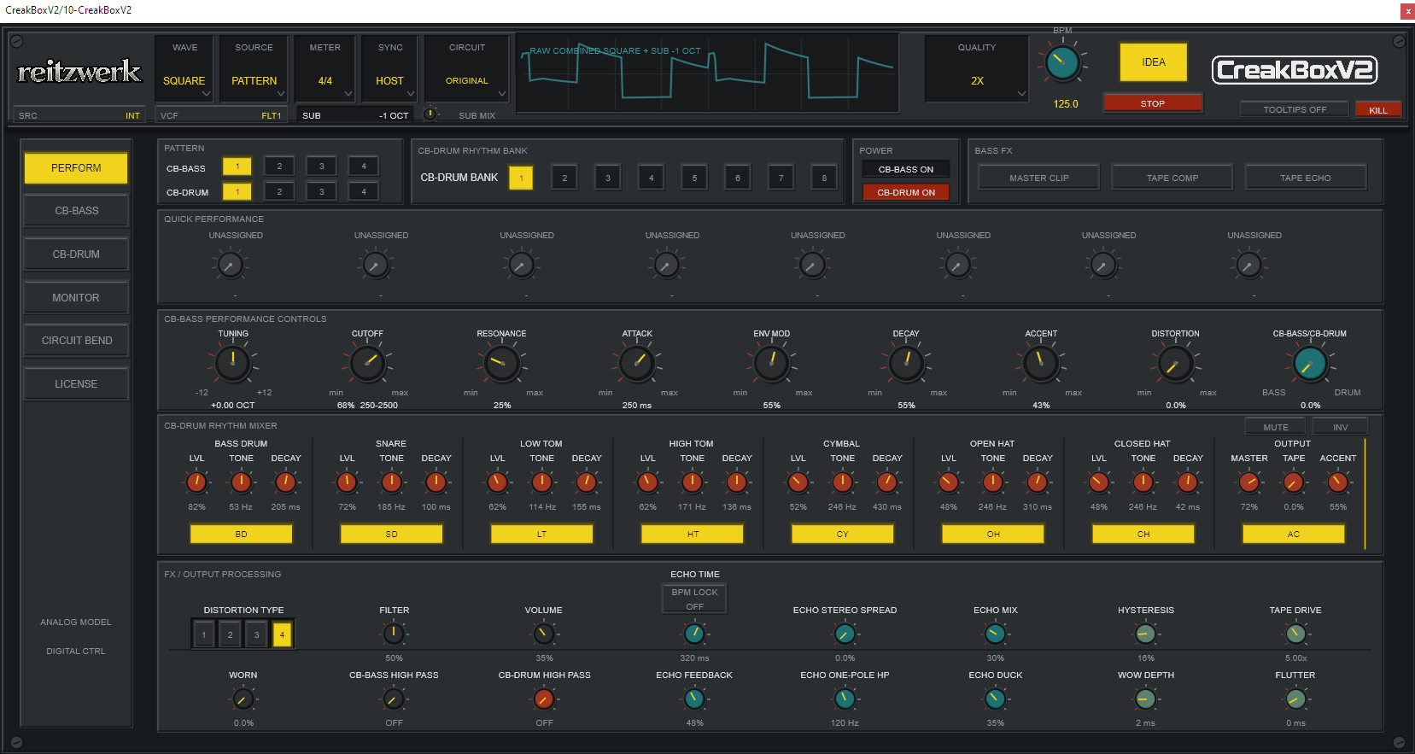This screenshot has height=754, width=1415.
Task: Click the TAPE DRIVE knob
Action: click(x=1295, y=634)
